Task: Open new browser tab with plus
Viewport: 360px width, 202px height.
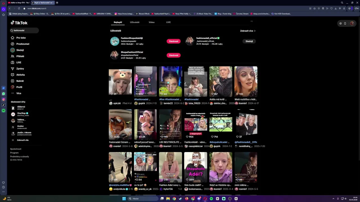Action: click(57, 3)
